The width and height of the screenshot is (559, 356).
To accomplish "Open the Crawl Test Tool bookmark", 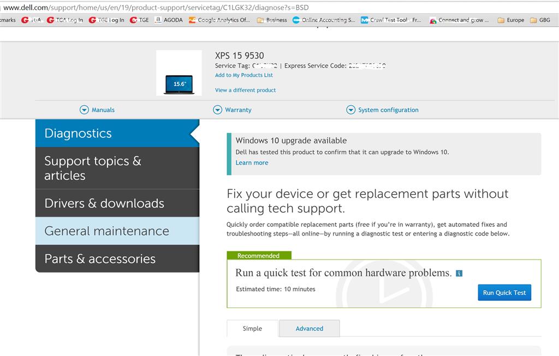I will pyautogui.click(x=391, y=20).
